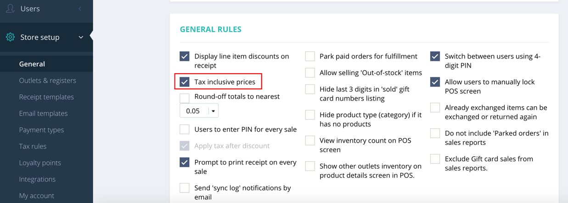568x203 pixels.
Task: Go to Receipt templates
Action: [x=46, y=97]
